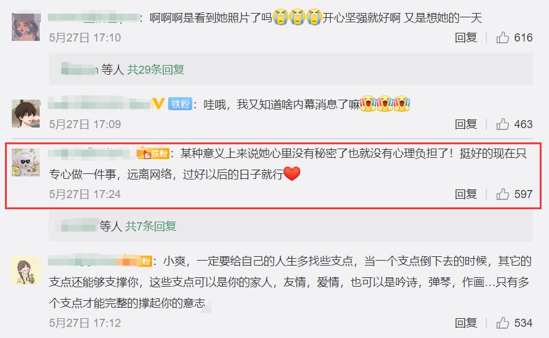Screen dimensions: 549x338
Task: Reply to the 17:09 comment
Action: tap(466, 124)
